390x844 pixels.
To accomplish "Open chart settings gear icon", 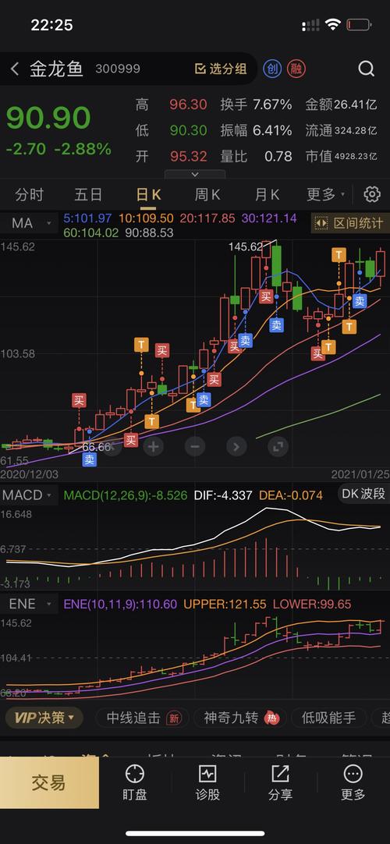I will (x=372, y=194).
